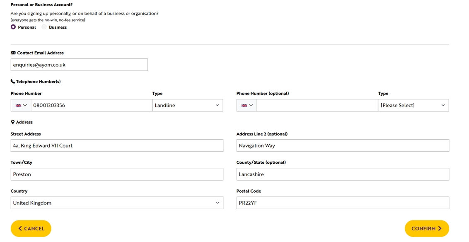Click the Cancel button
Image resolution: width=469 pixels, height=242 pixels.
pyautogui.click(x=31, y=228)
